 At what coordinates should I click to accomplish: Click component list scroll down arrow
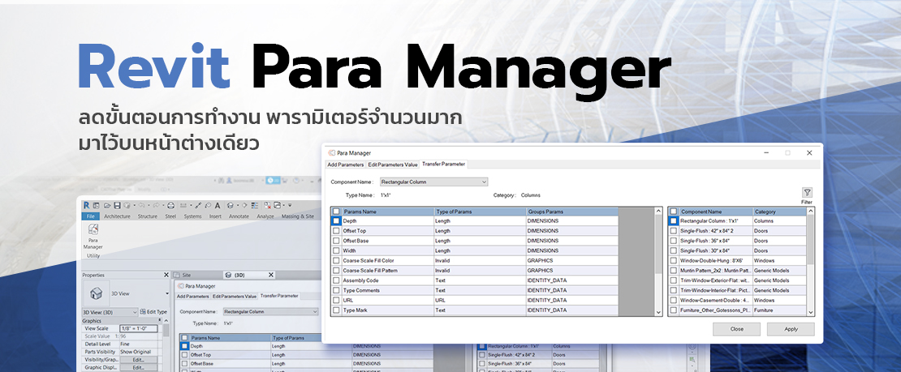[x=811, y=312]
